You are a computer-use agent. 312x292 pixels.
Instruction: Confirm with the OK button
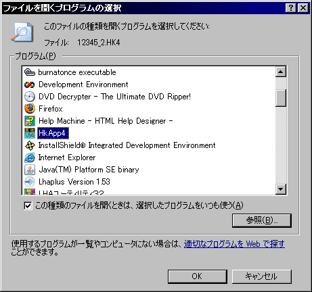click(198, 276)
